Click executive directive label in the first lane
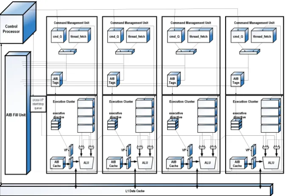The height and width of the screenshot is (196, 285). click(59, 115)
